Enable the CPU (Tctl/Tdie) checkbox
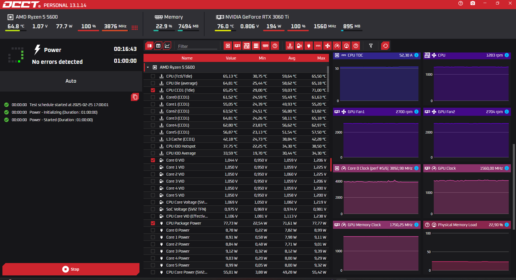The height and width of the screenshot is (280, 516). [153, 76]
